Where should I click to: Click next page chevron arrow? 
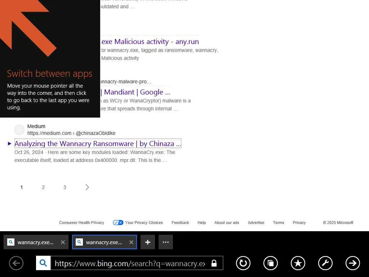coord(87,187)
